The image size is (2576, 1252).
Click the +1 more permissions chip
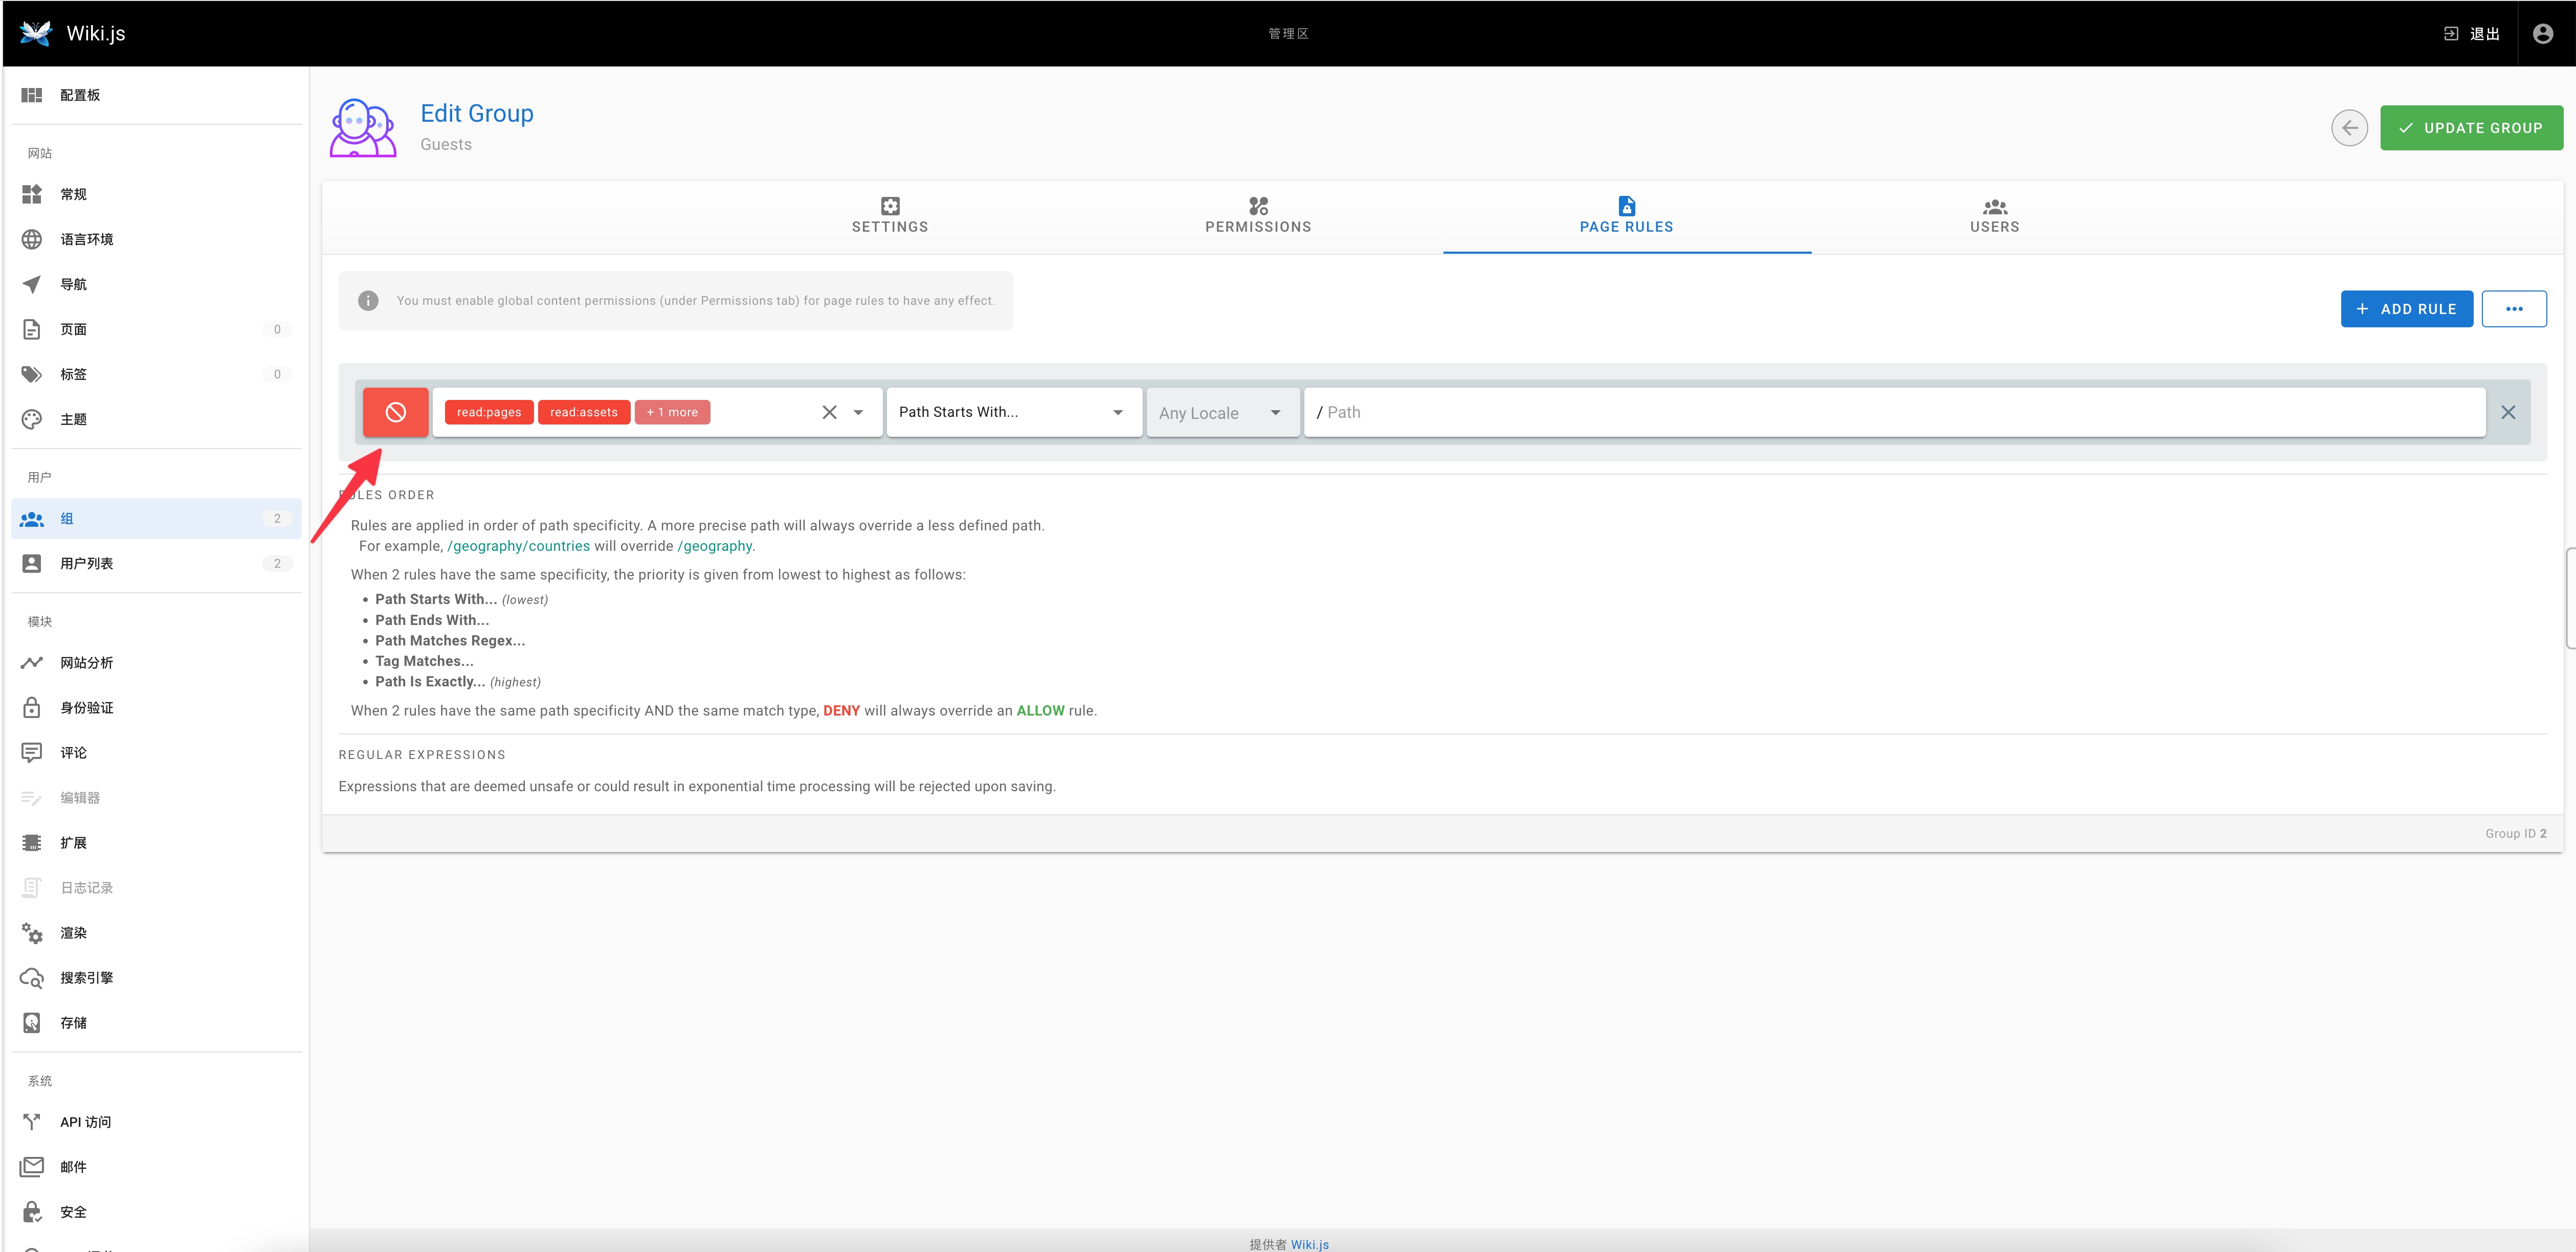click(x=672, y=412)
